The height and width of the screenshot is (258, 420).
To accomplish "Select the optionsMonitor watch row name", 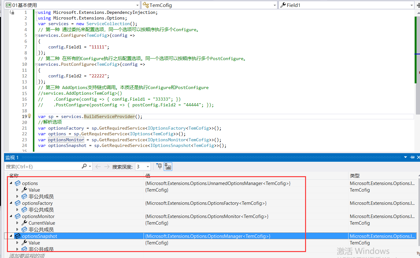I will [x=38, y=216].
